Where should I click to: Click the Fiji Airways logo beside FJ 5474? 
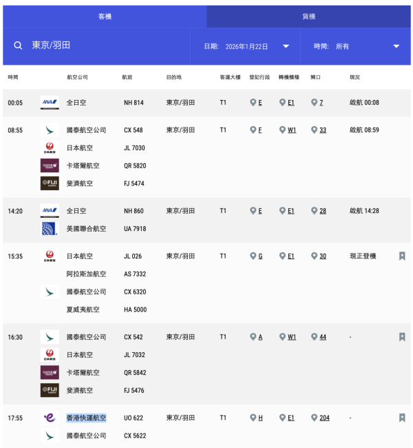50,183
